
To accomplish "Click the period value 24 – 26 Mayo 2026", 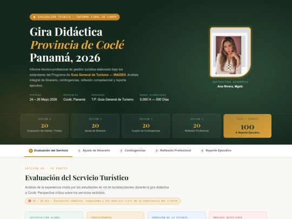I will coord(43,99).
